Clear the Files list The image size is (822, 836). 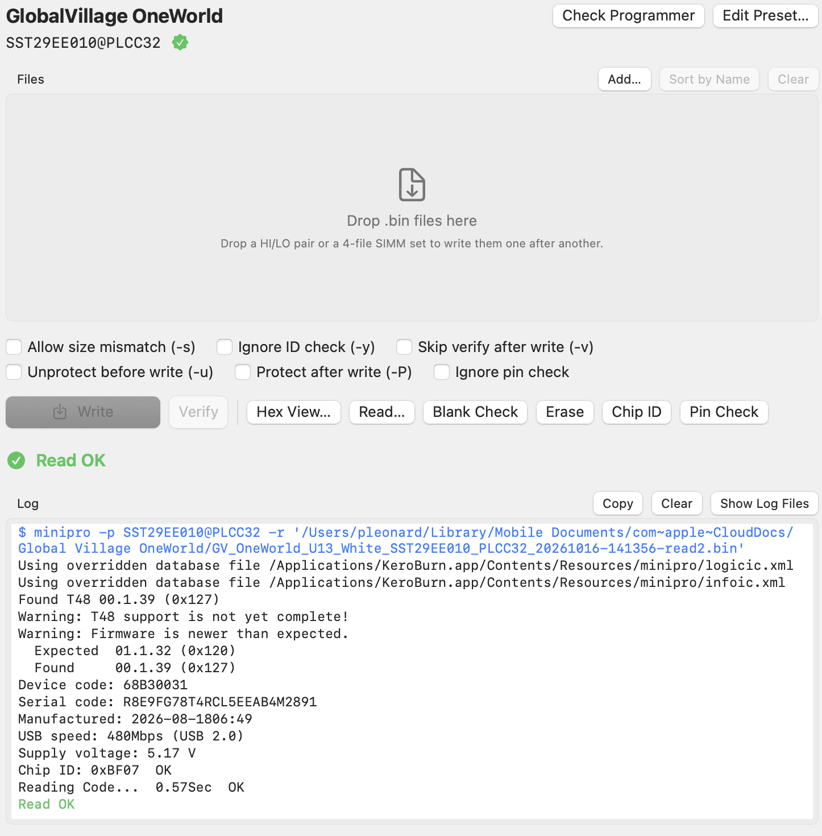point(793,79)
